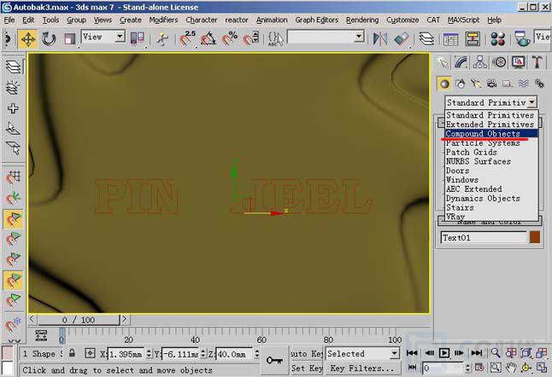The width and height of the screenshot is (552, 377).
Task: Choose Extended Primitives from list
Action: pyautogui.click(x=491, y=125)
